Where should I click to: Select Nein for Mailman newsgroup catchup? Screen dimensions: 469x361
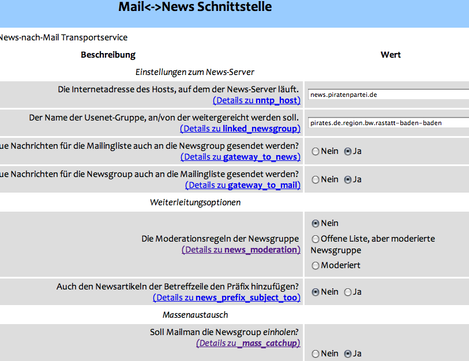pos(315,354)
